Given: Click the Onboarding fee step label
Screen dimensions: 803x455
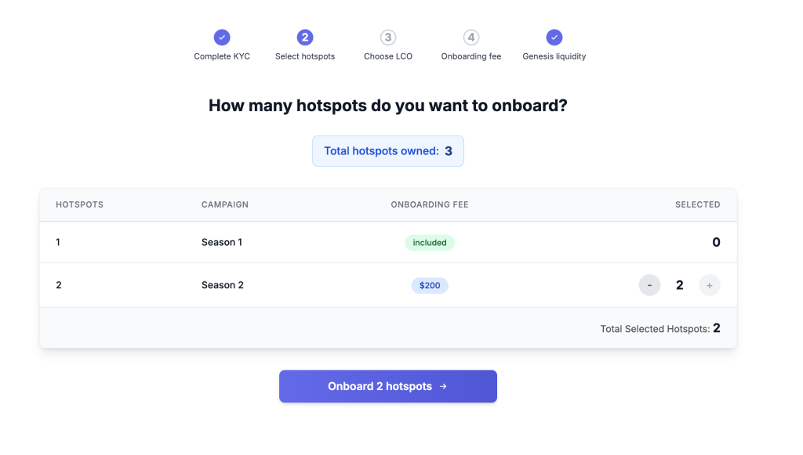Looking at the screenshot, I should 471,56.
